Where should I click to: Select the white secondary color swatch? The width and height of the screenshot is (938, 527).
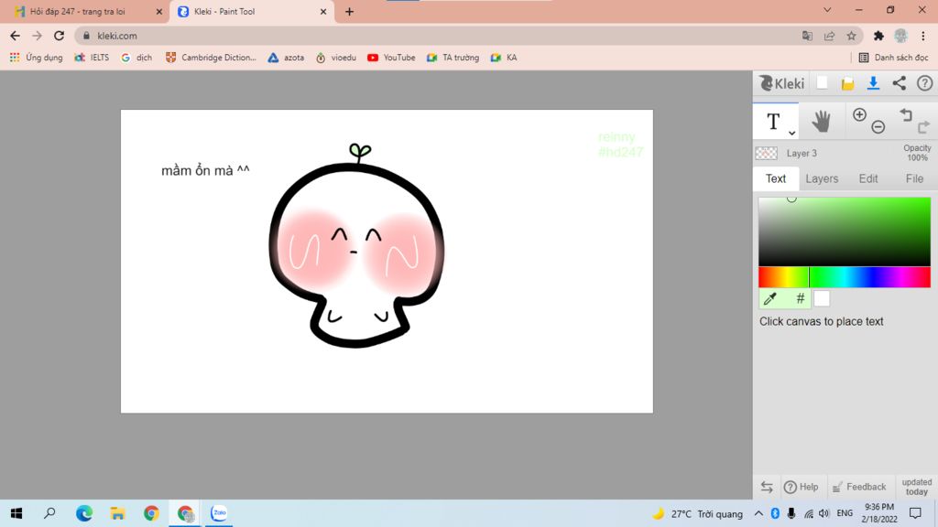[822, 298]
